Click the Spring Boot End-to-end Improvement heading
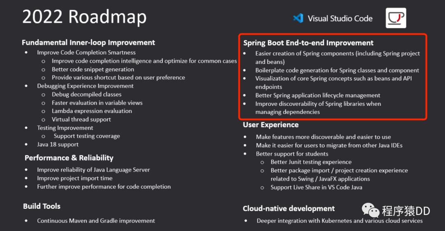Viewport: 445px width, 231px height. click(x=308, y=43)
